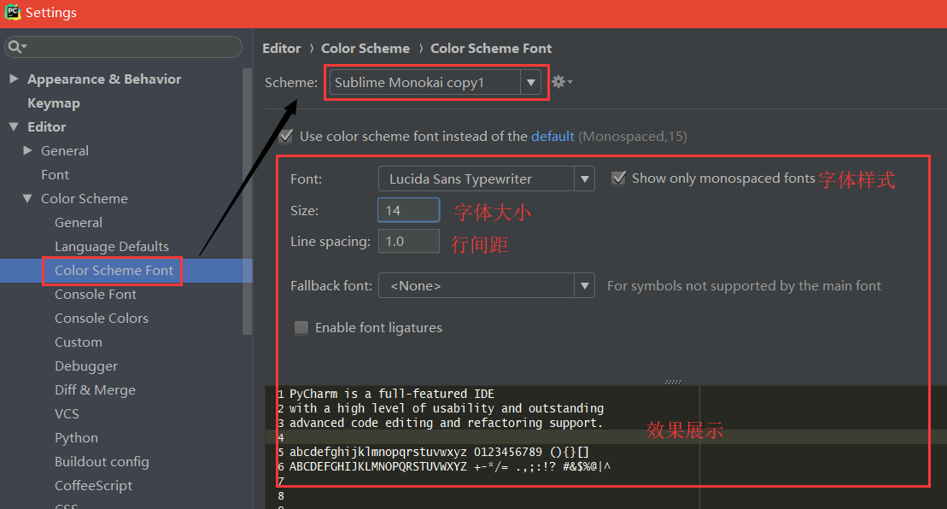
Task: Select Keymap in settings tree
Action: [x=54, y=103]
